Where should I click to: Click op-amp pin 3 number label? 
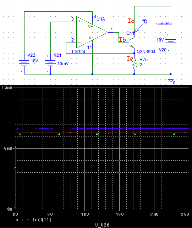pyautogui.click(x=73, y=19)
